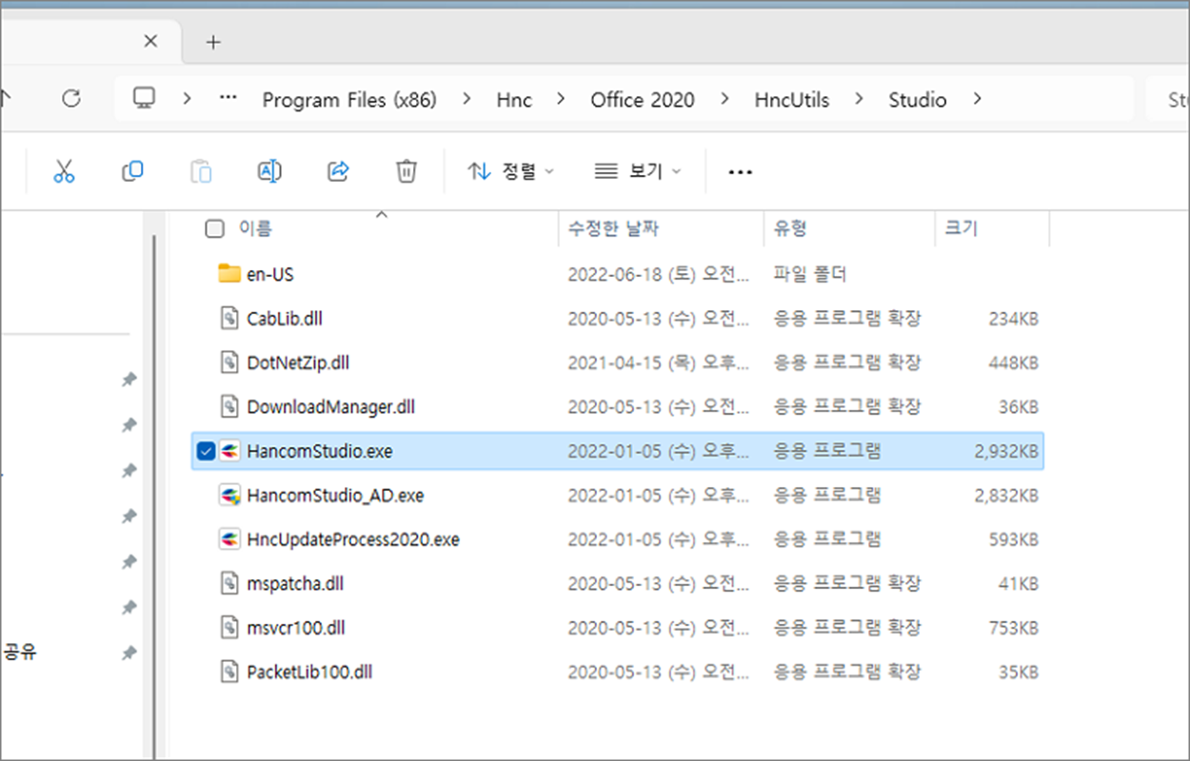Sort by 유형 column header
The image size is (1190, 761).
(x=790, y=228)
